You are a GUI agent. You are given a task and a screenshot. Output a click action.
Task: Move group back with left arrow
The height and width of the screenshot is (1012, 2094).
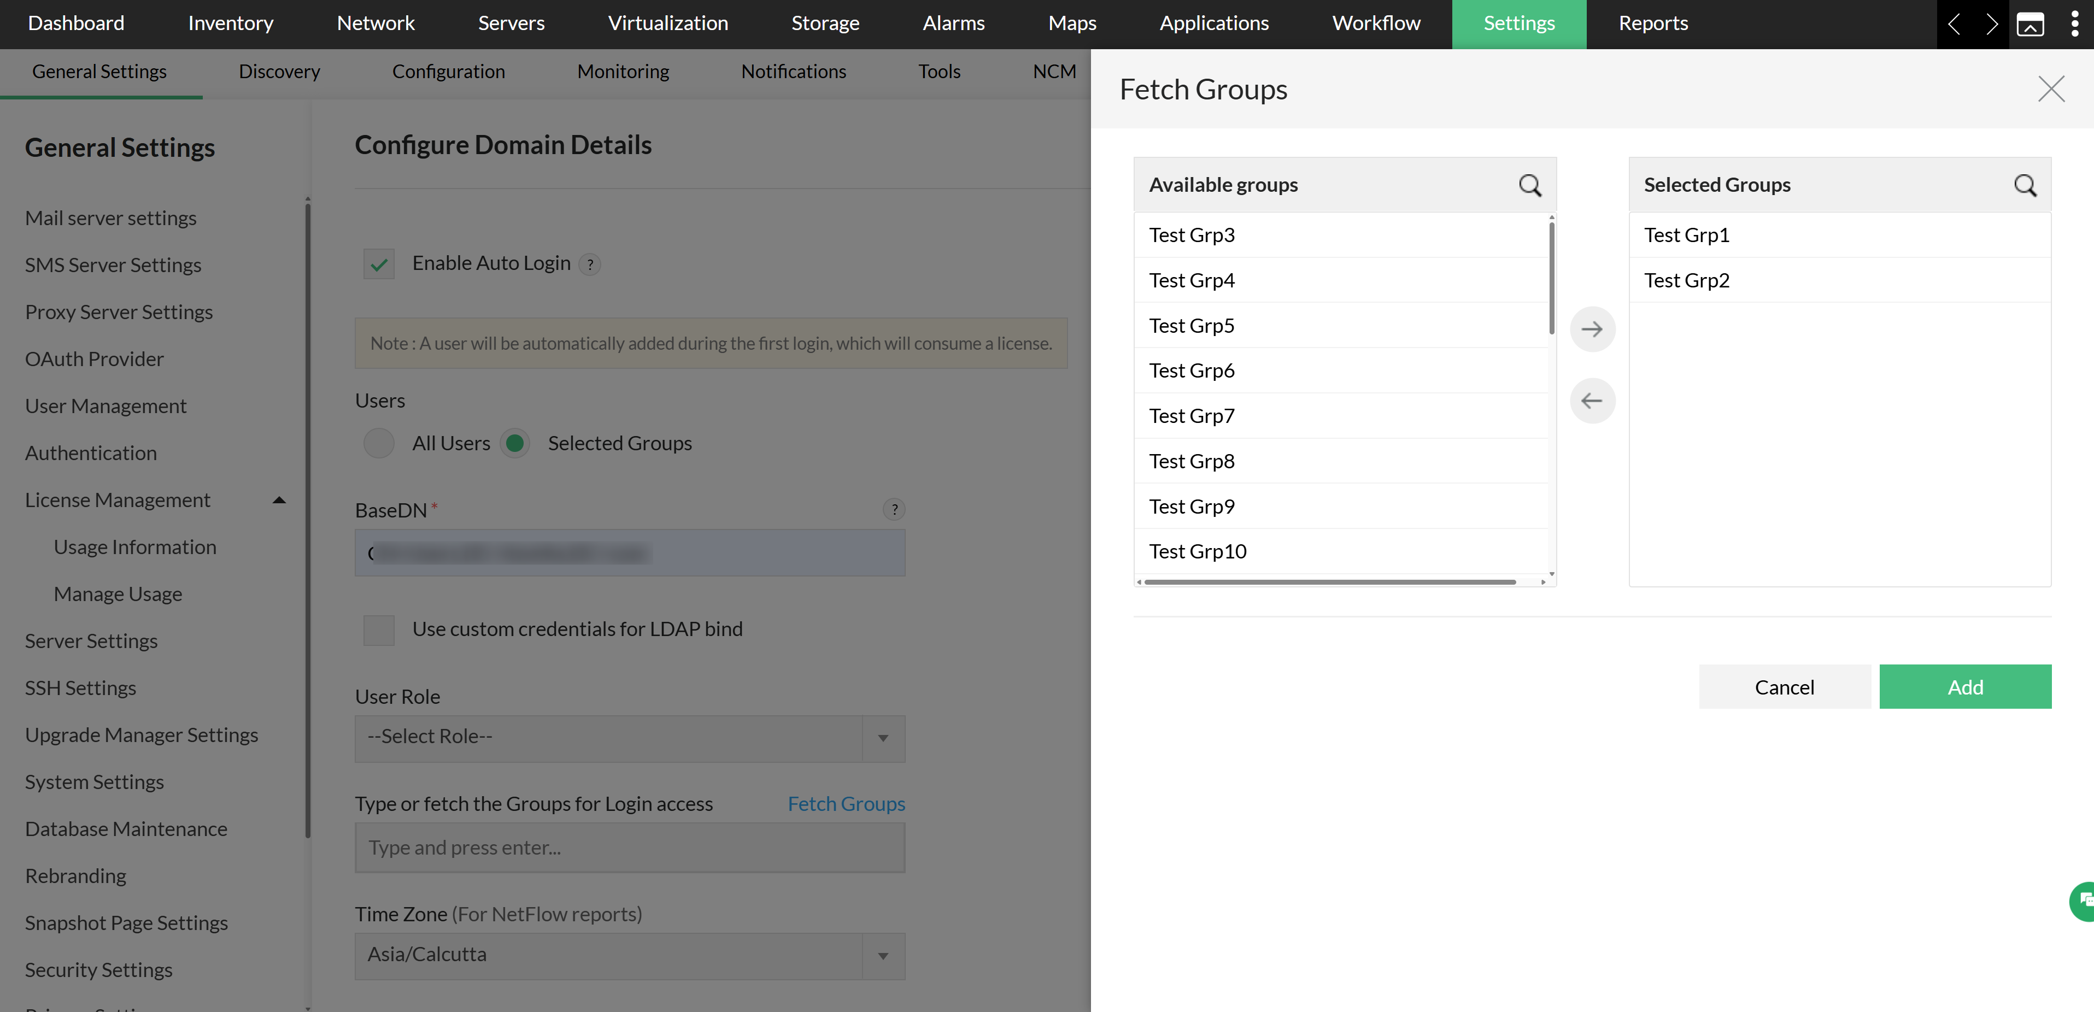[x=1592, y=401]
